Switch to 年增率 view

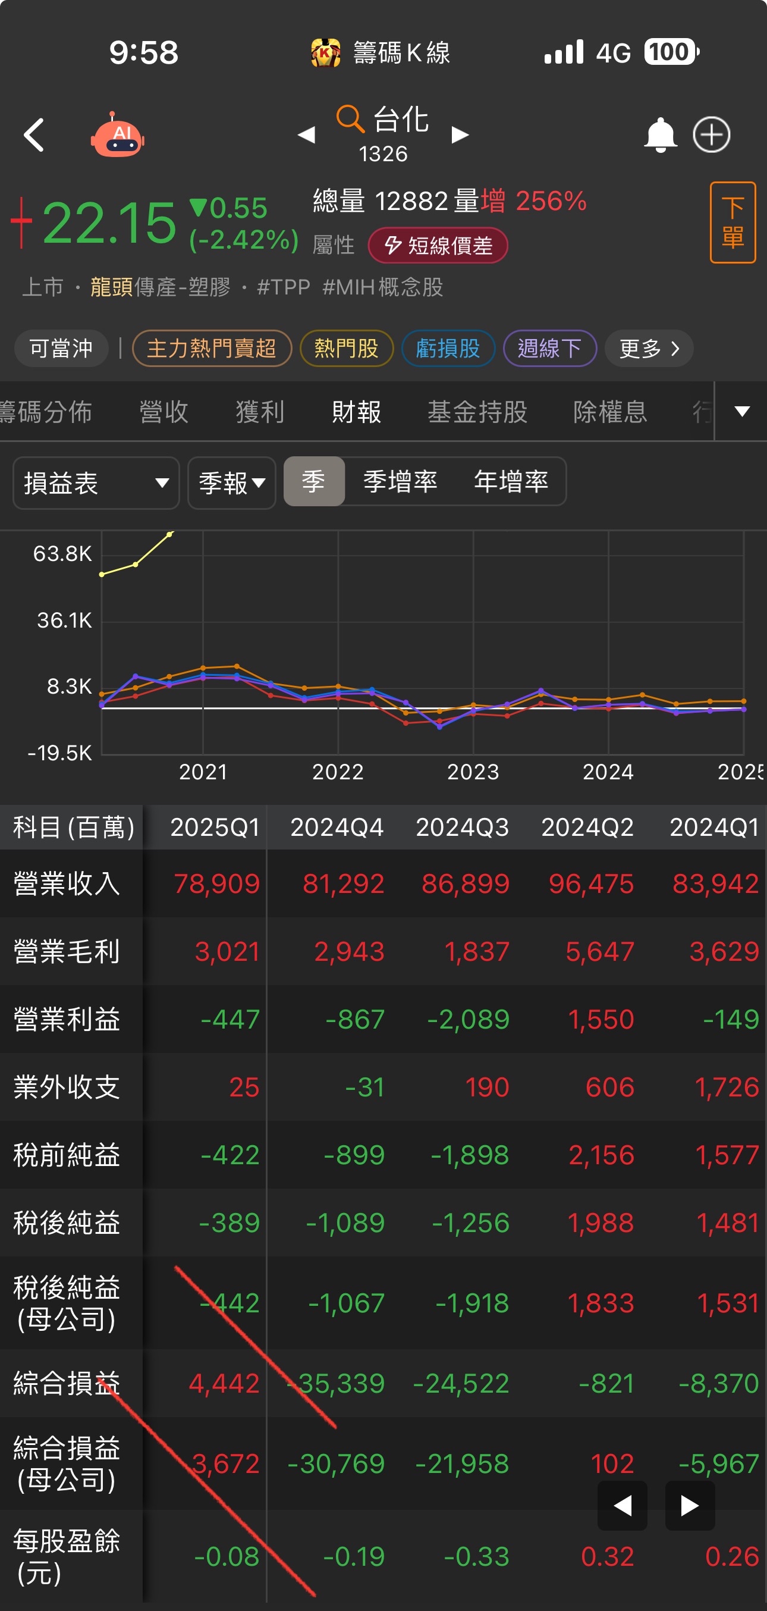511,481
